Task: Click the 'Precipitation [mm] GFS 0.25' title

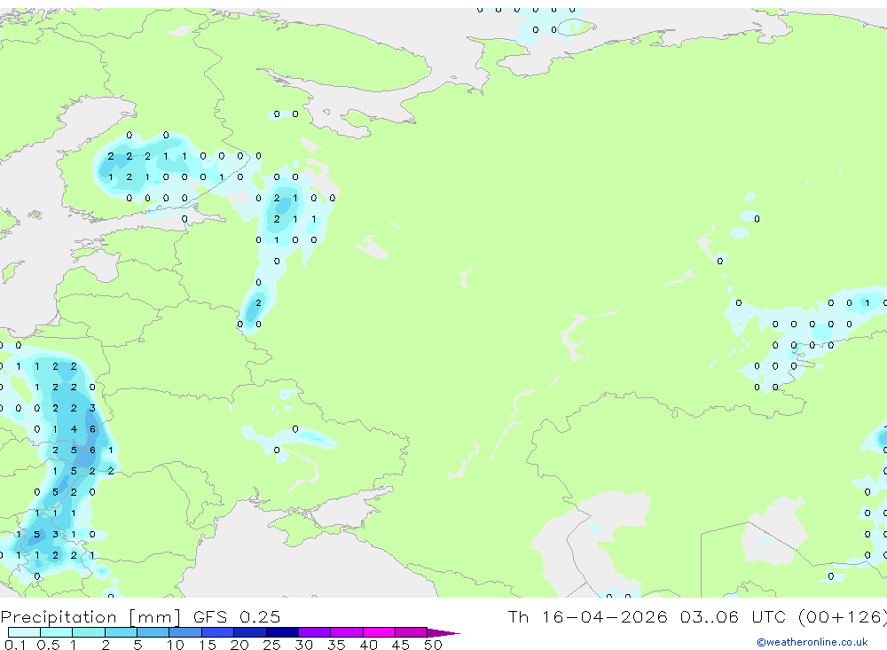Action: point(140,617)
